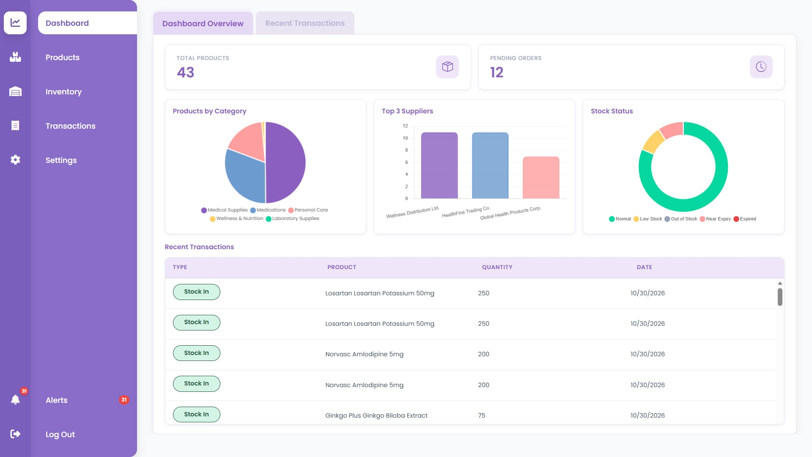Click the pink Global Health Products bar
This screenshot has height=457, width=812.
pyautogui.click(x=541, y=177)
